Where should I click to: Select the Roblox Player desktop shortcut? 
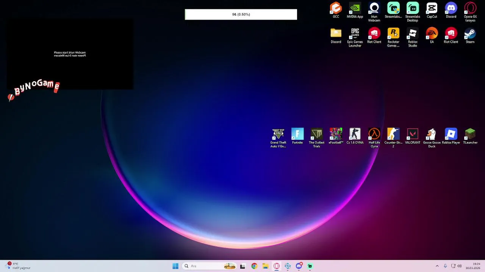pyautogui.click(x=451, y=136)
